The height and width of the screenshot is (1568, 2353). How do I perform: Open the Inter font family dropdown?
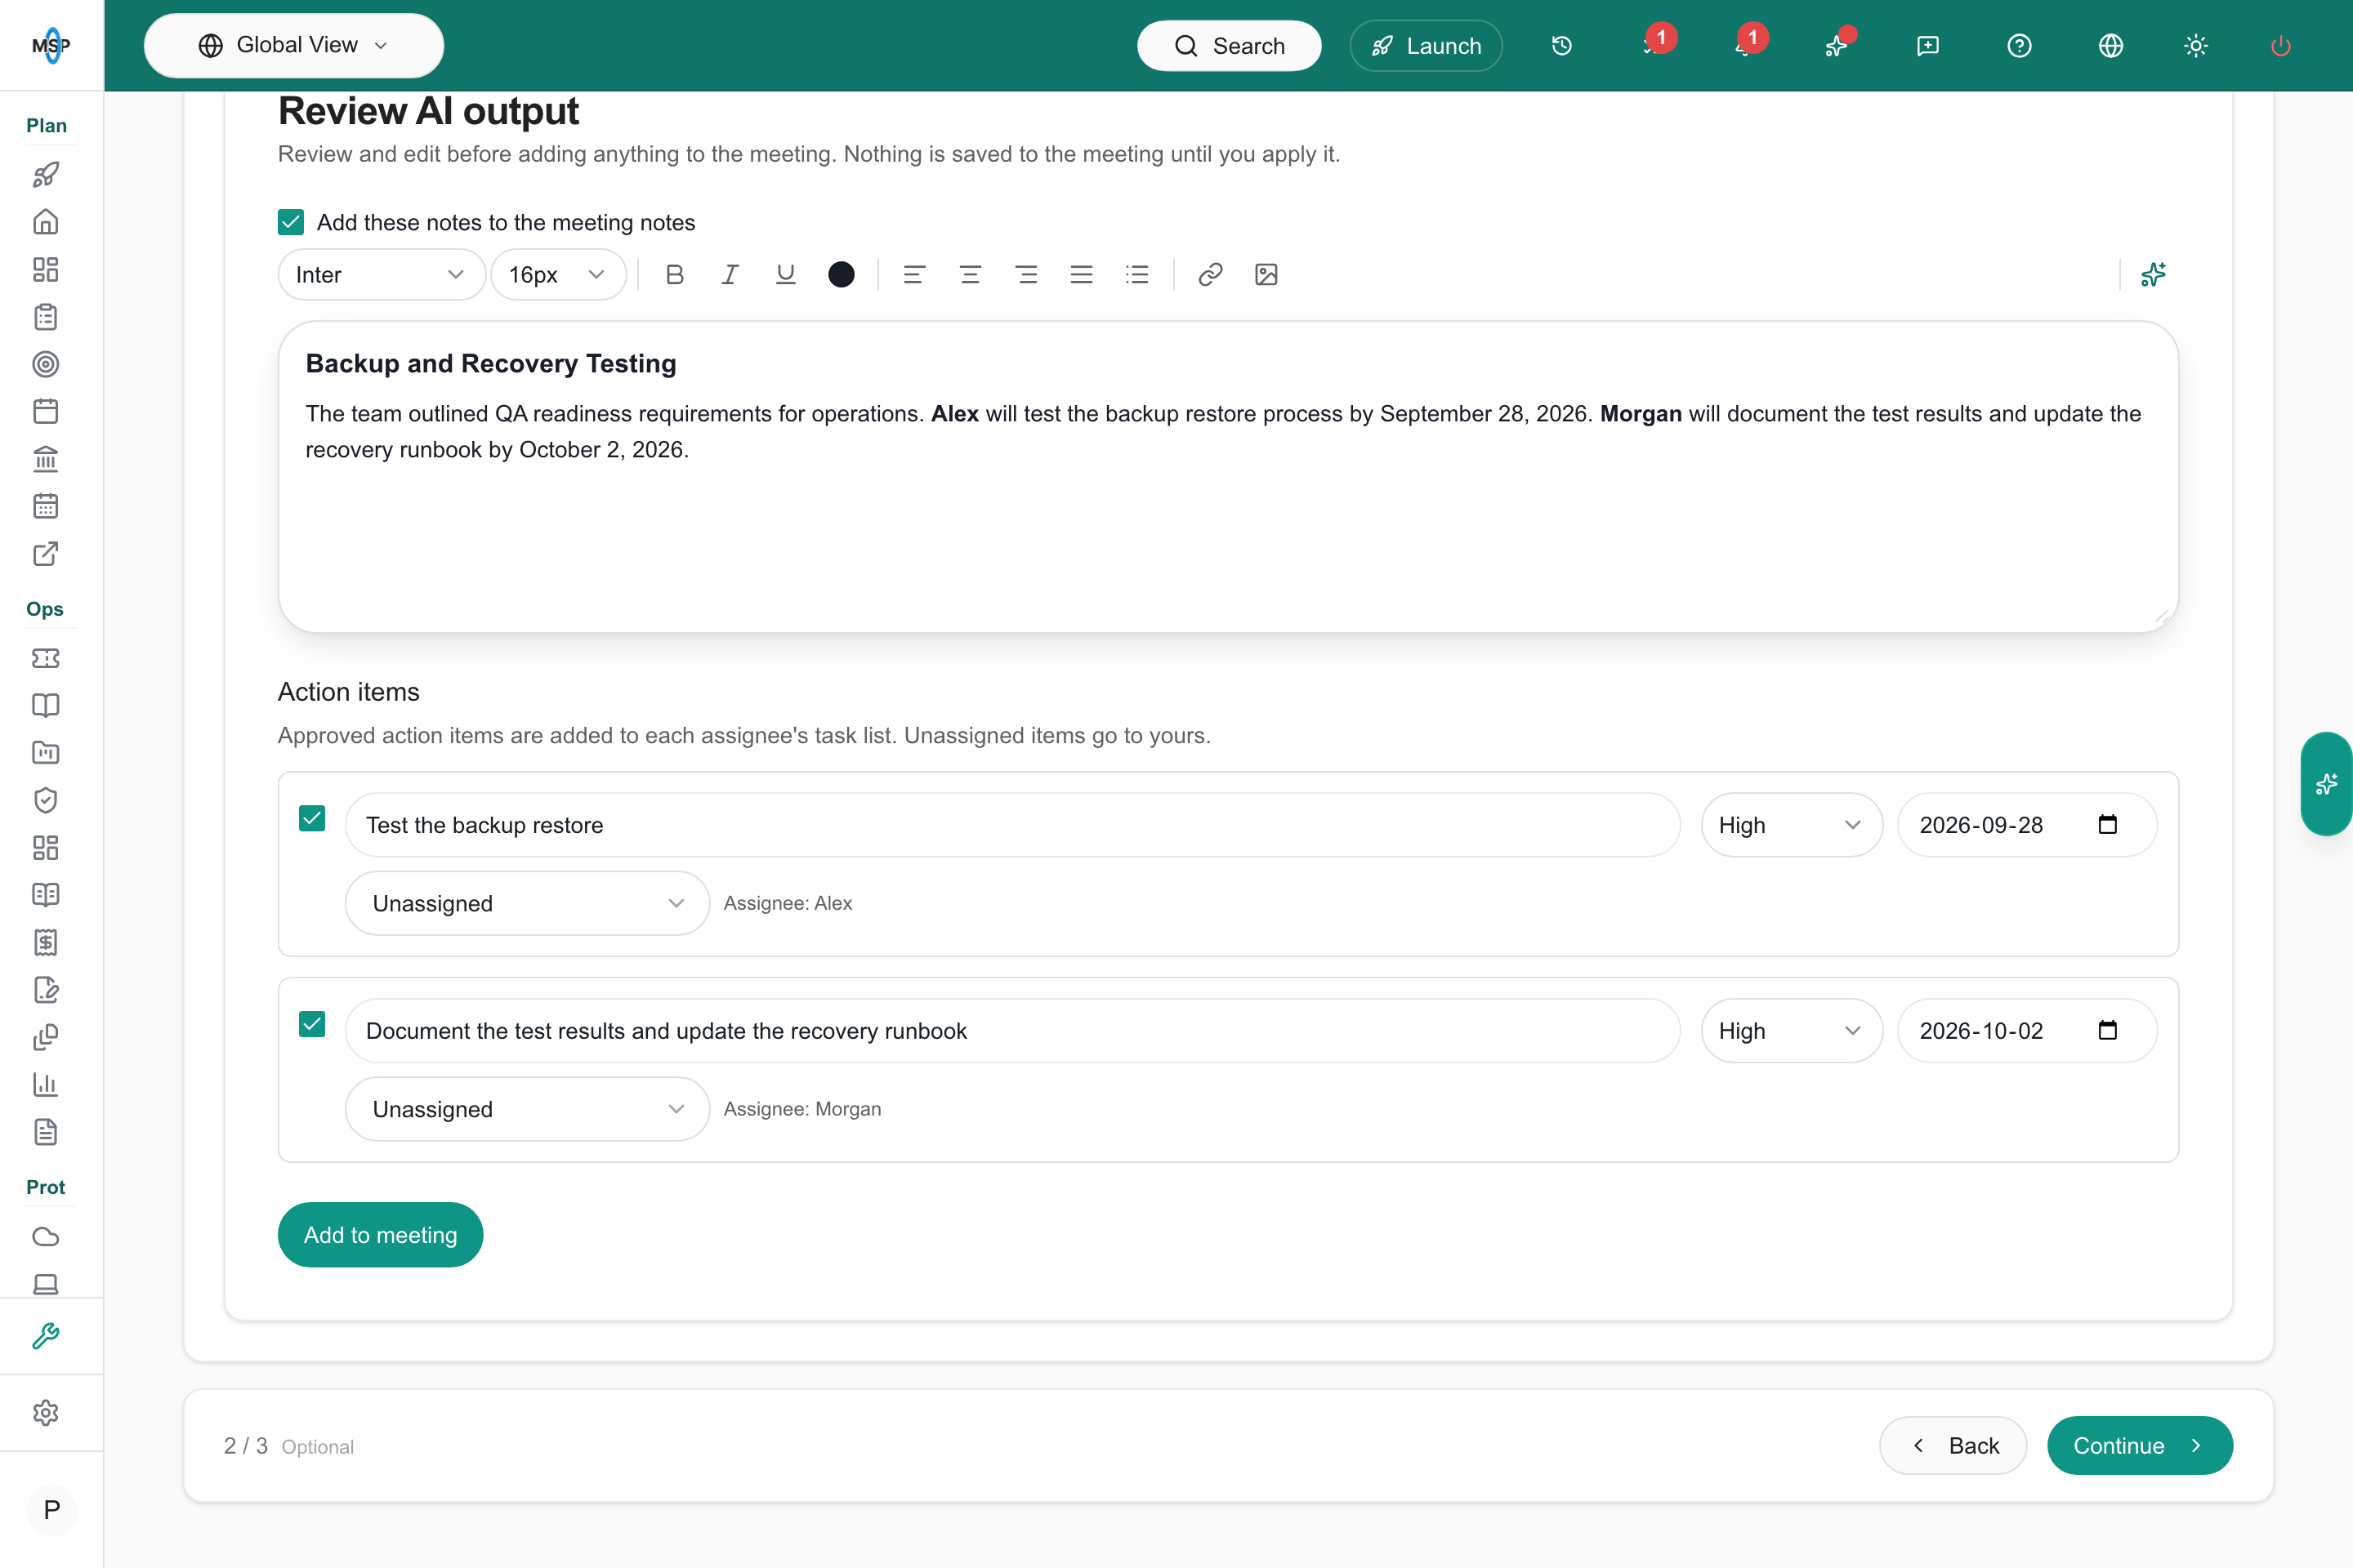pos(382,274)
